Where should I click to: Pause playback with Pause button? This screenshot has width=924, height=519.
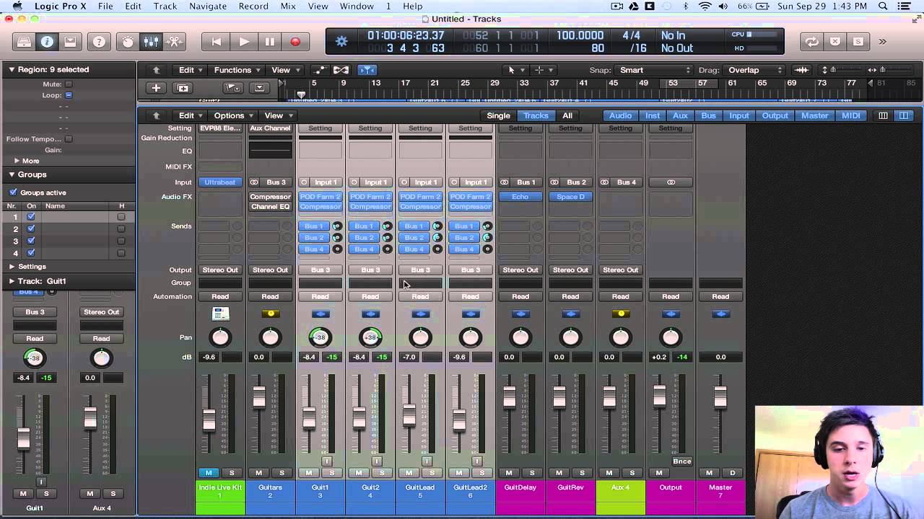click(269, 42)
